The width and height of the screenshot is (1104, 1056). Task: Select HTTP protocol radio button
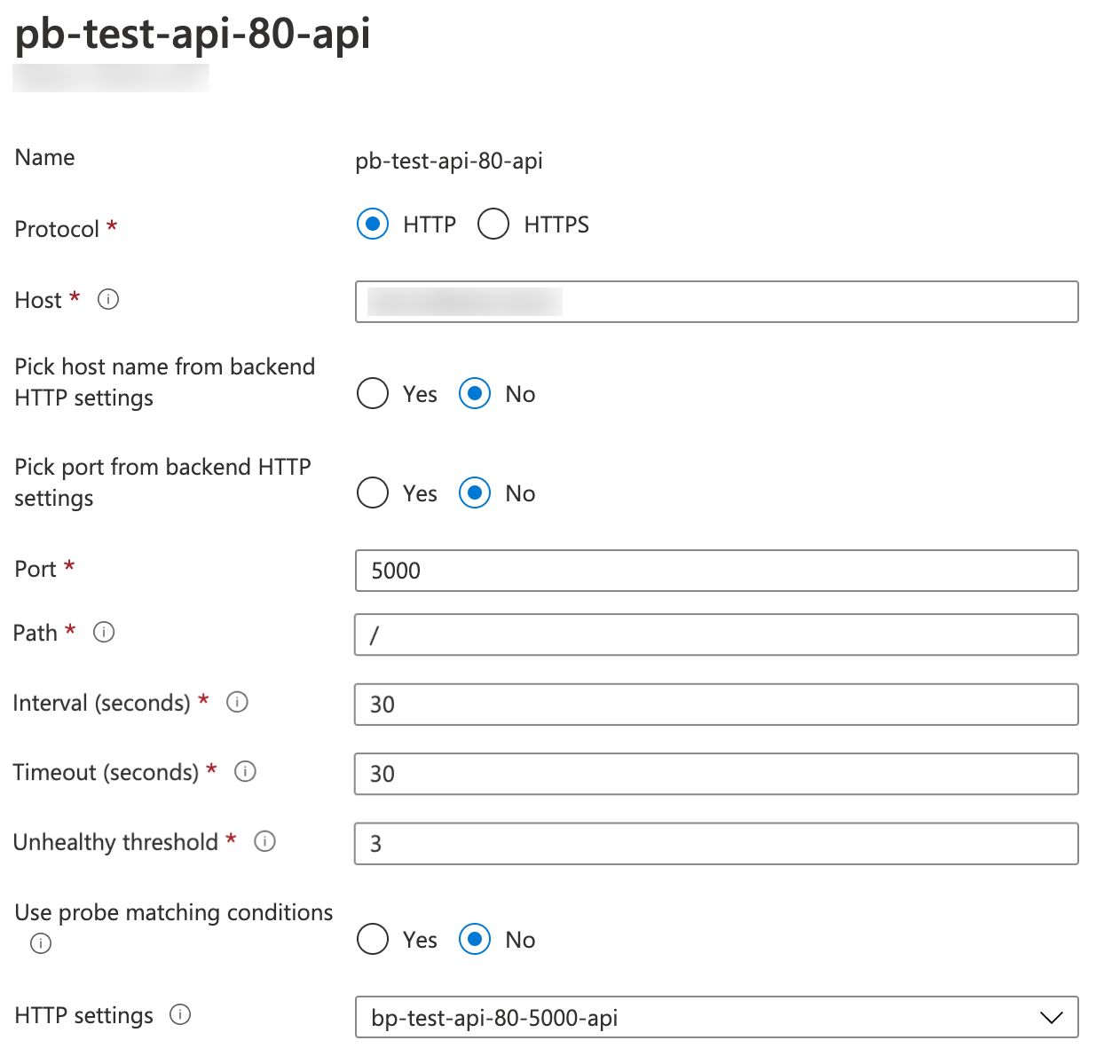click(x=373, y=225)
